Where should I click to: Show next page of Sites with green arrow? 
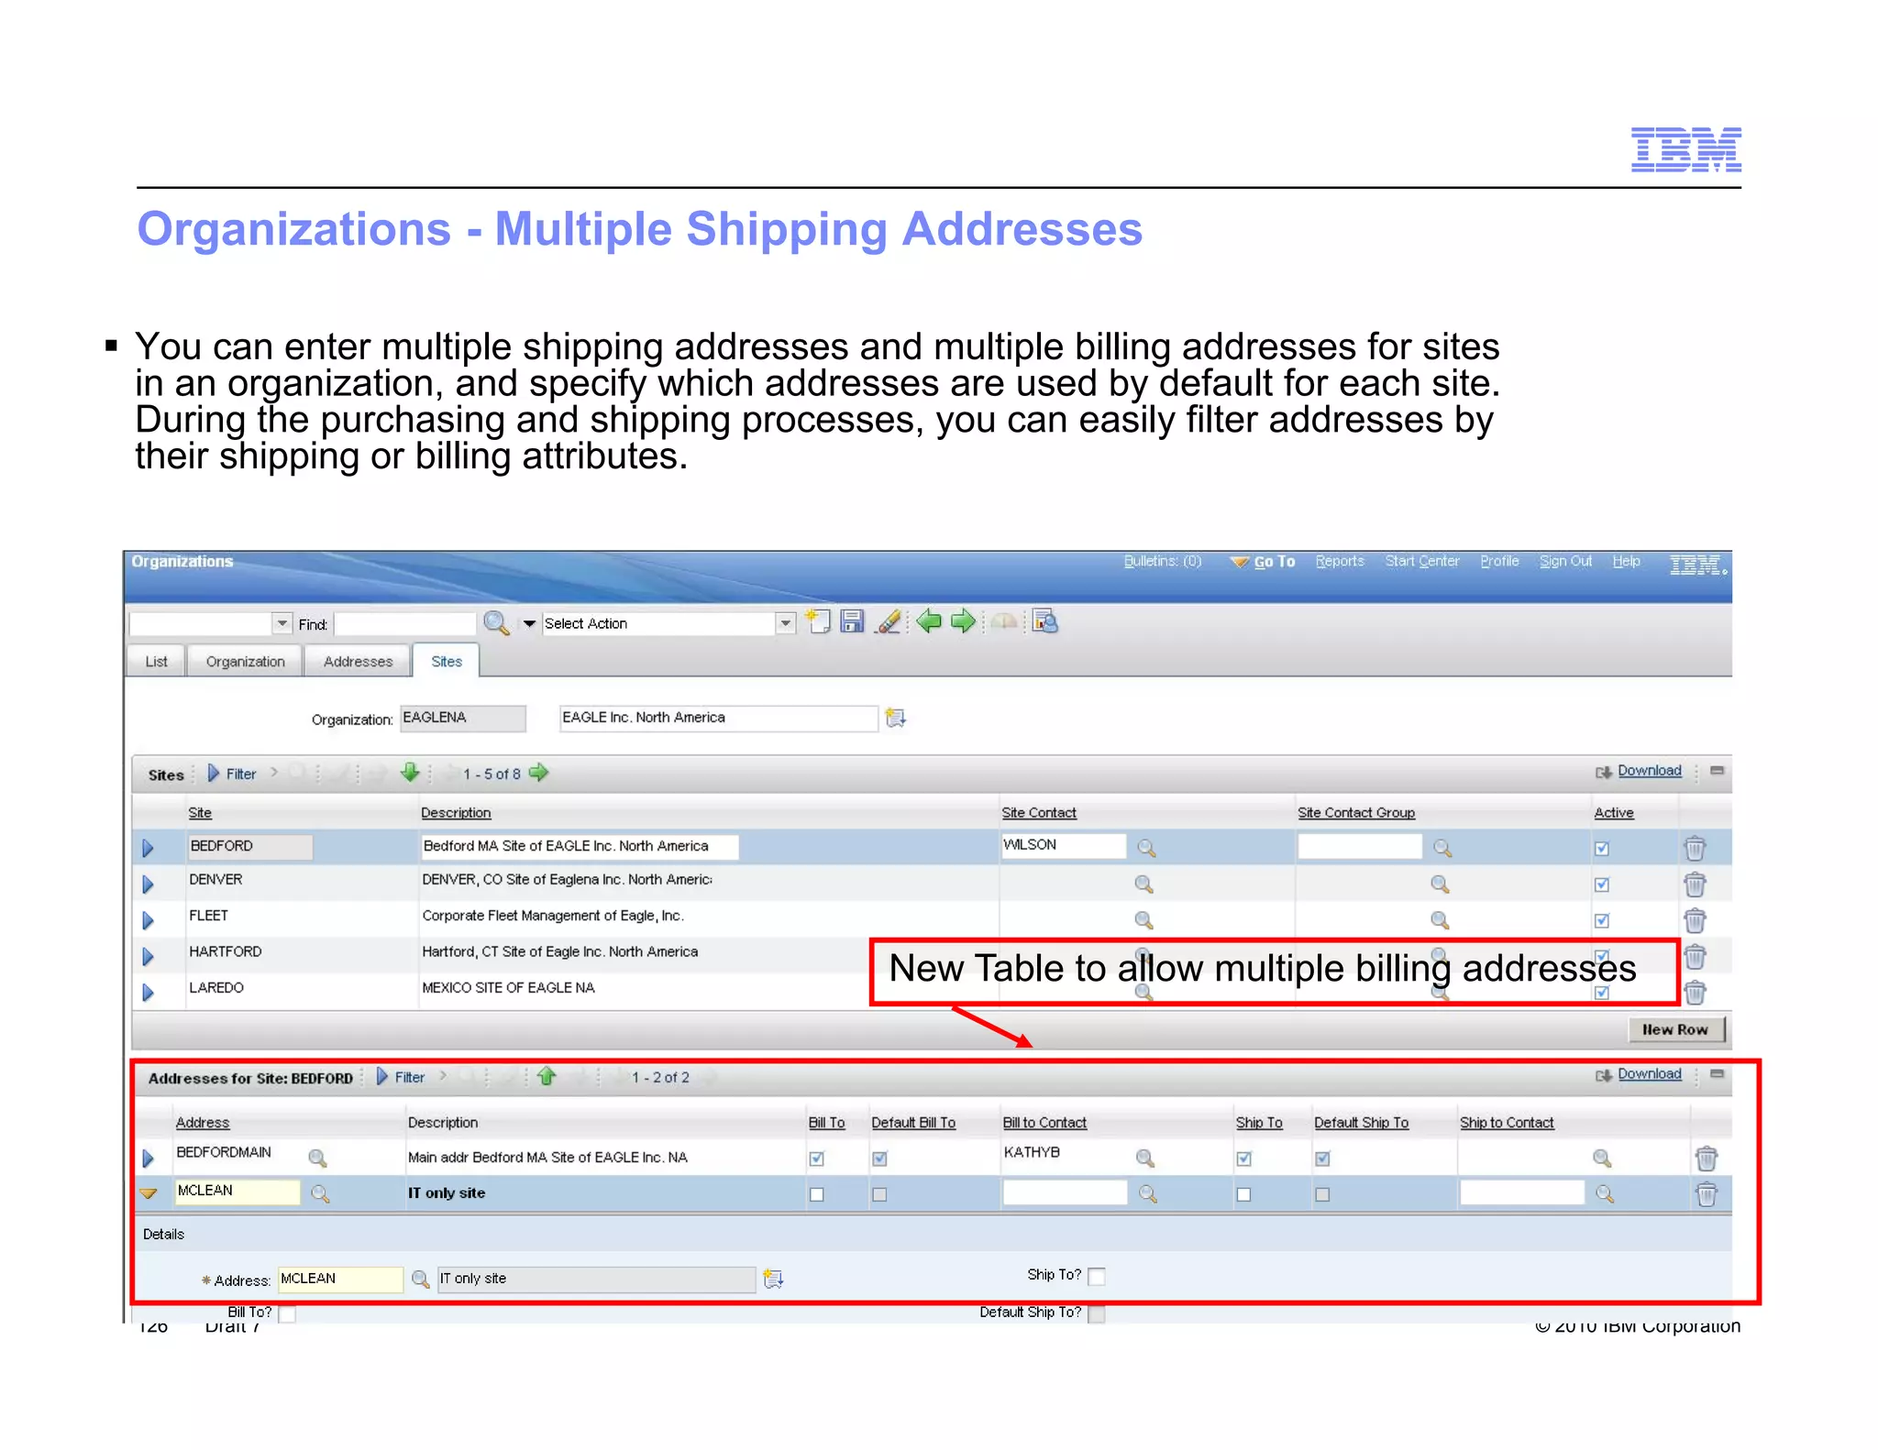pyautogui.click(x=539, y=773)
